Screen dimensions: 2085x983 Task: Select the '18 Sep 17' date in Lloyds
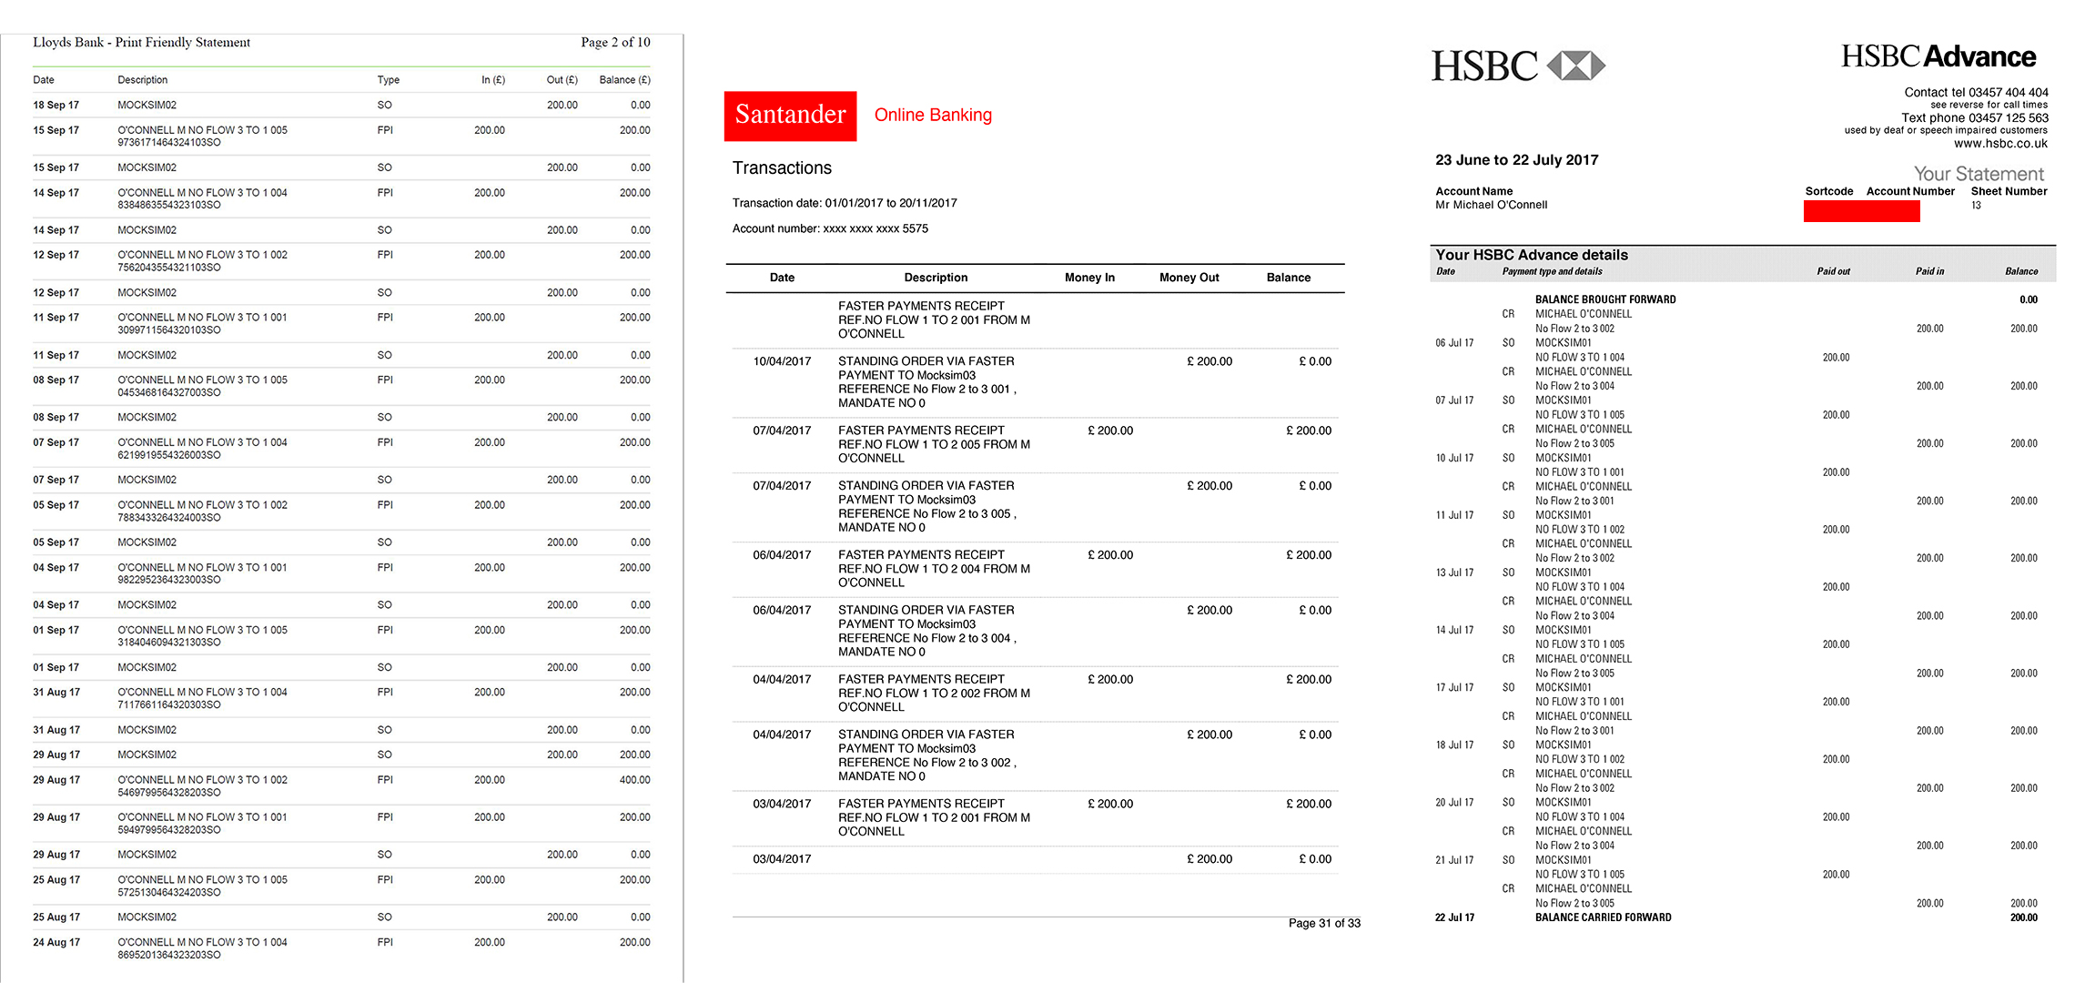click(56, 106)
